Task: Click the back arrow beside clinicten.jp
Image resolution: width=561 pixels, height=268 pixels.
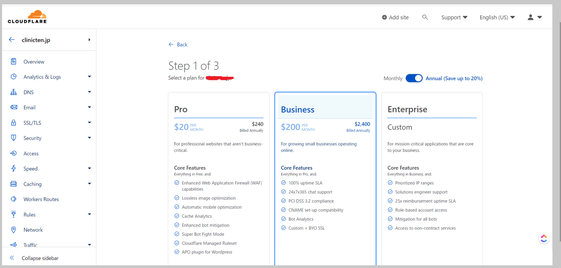Action: tap(12, 40)
